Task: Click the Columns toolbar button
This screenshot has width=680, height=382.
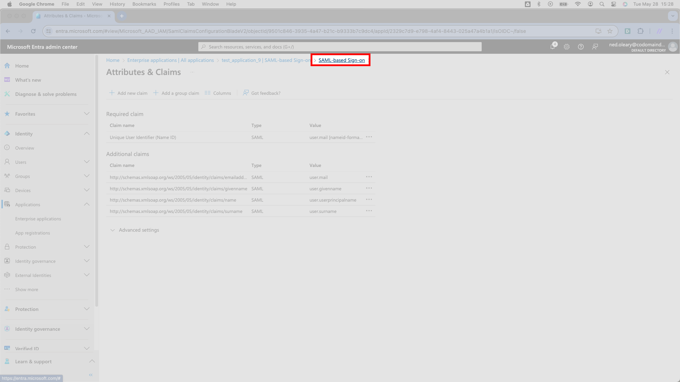Action: (218, 93)
